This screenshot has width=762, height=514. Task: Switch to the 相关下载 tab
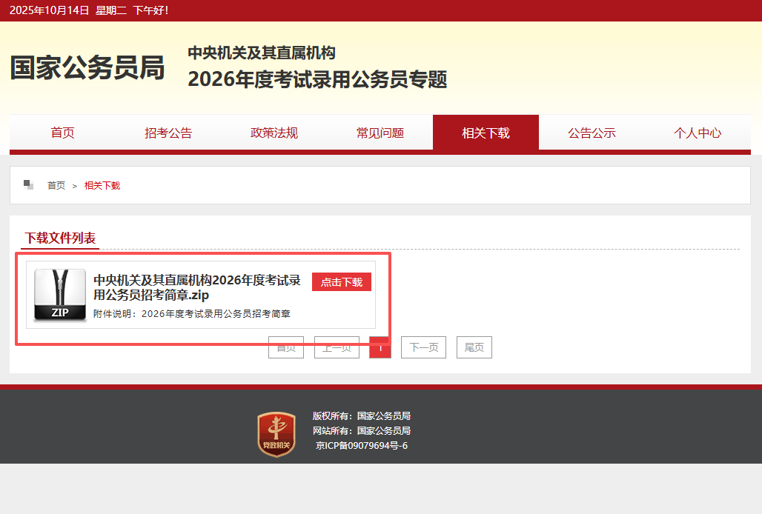(x=486, y=133)
